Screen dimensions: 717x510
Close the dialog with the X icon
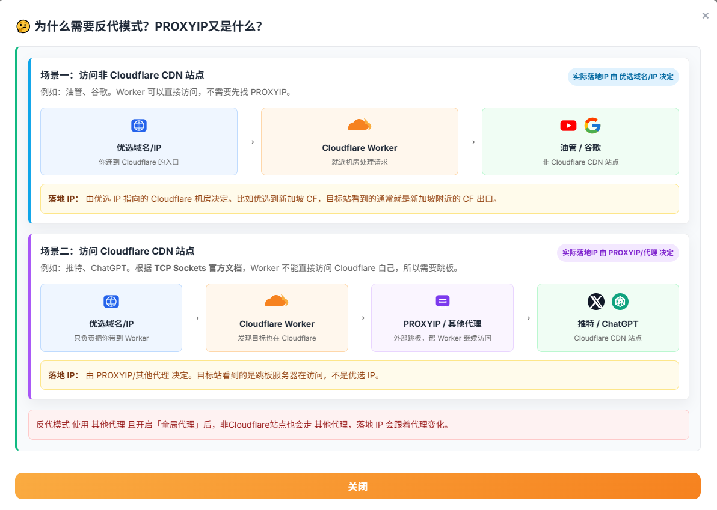[705, 16]
